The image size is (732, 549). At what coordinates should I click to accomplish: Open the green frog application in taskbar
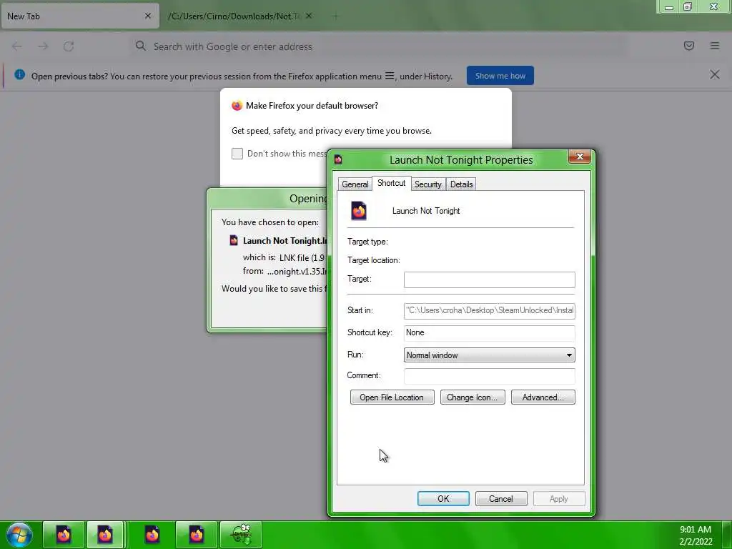241,535
